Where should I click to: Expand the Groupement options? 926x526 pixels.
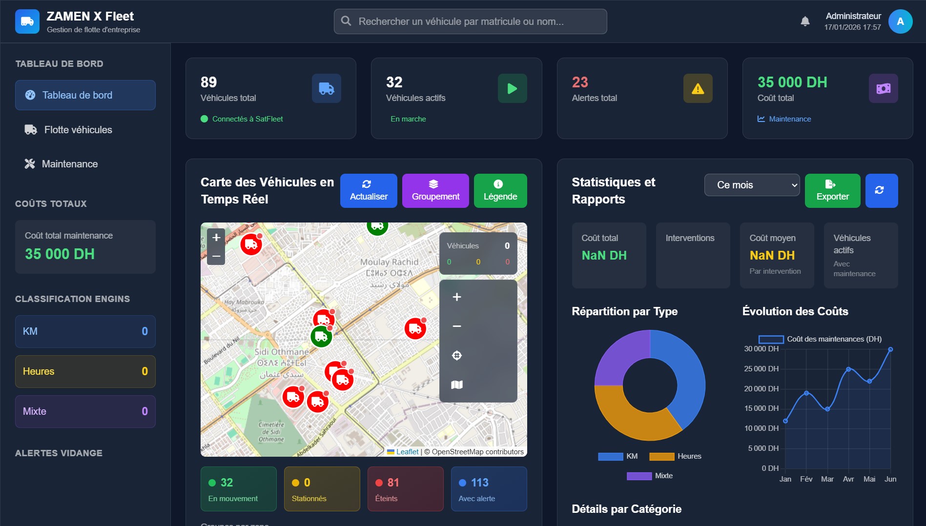435,190
